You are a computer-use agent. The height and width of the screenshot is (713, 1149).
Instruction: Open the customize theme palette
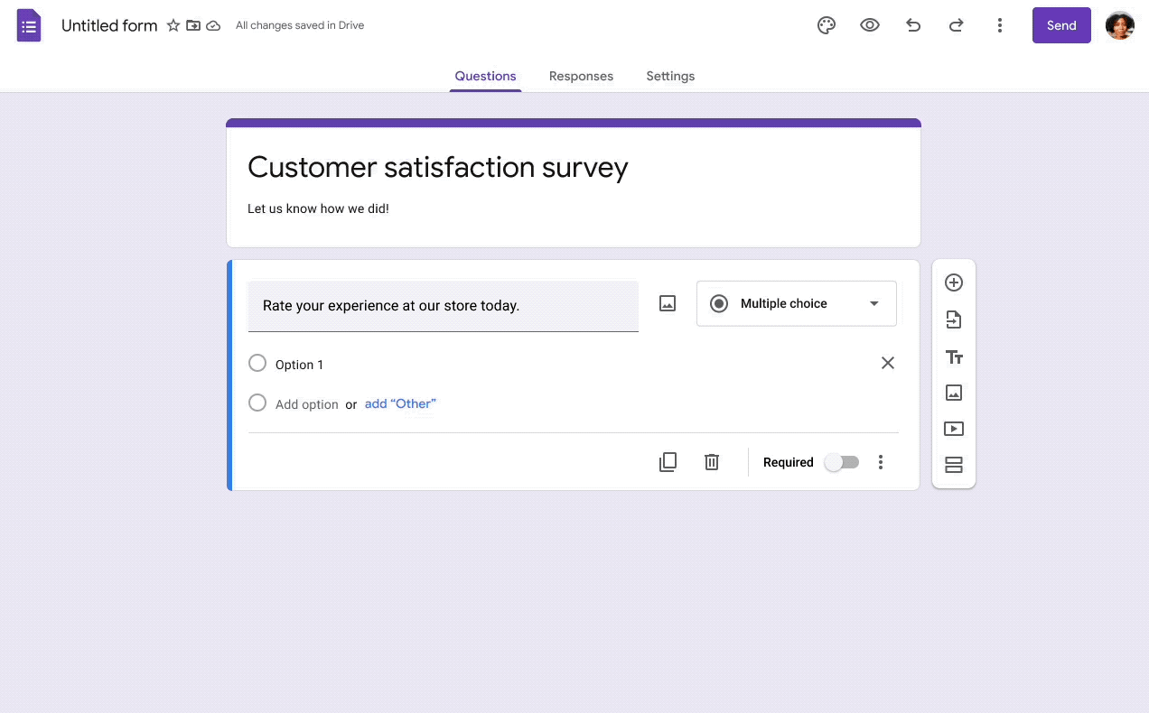[826, 25]
